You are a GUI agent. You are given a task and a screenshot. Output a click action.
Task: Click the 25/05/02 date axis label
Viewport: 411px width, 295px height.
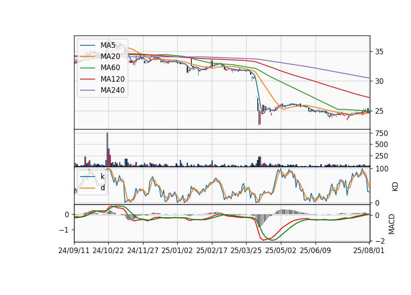[x=281, y=251]
